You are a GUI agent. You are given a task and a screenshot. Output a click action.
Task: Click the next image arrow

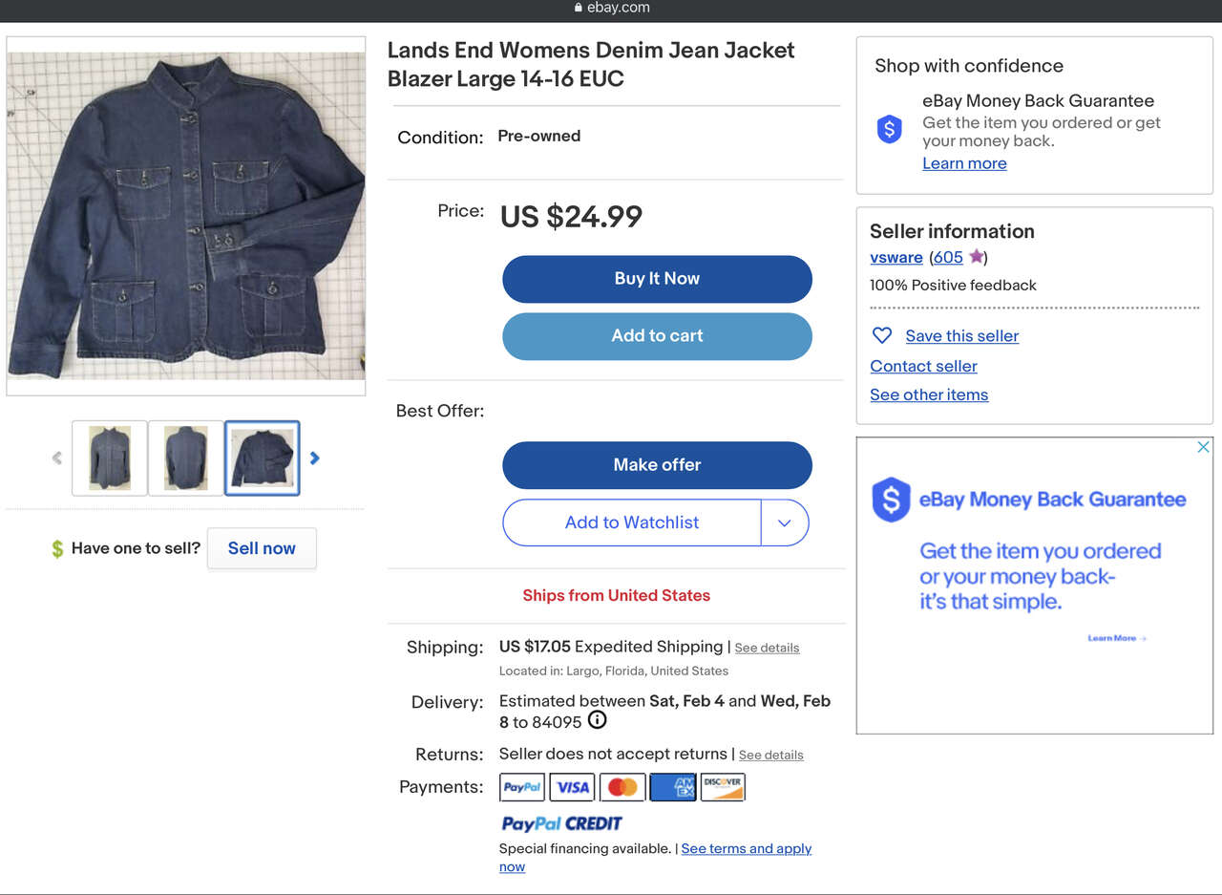click(x=315, y=458)
